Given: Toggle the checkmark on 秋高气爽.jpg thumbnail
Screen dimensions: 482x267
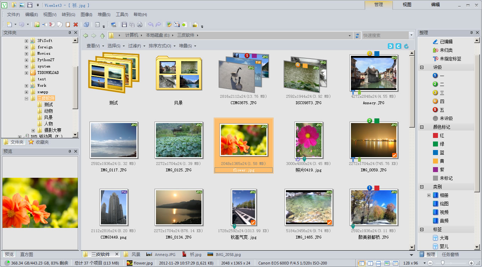Looking at the screenshot, I should pos(253,223).
